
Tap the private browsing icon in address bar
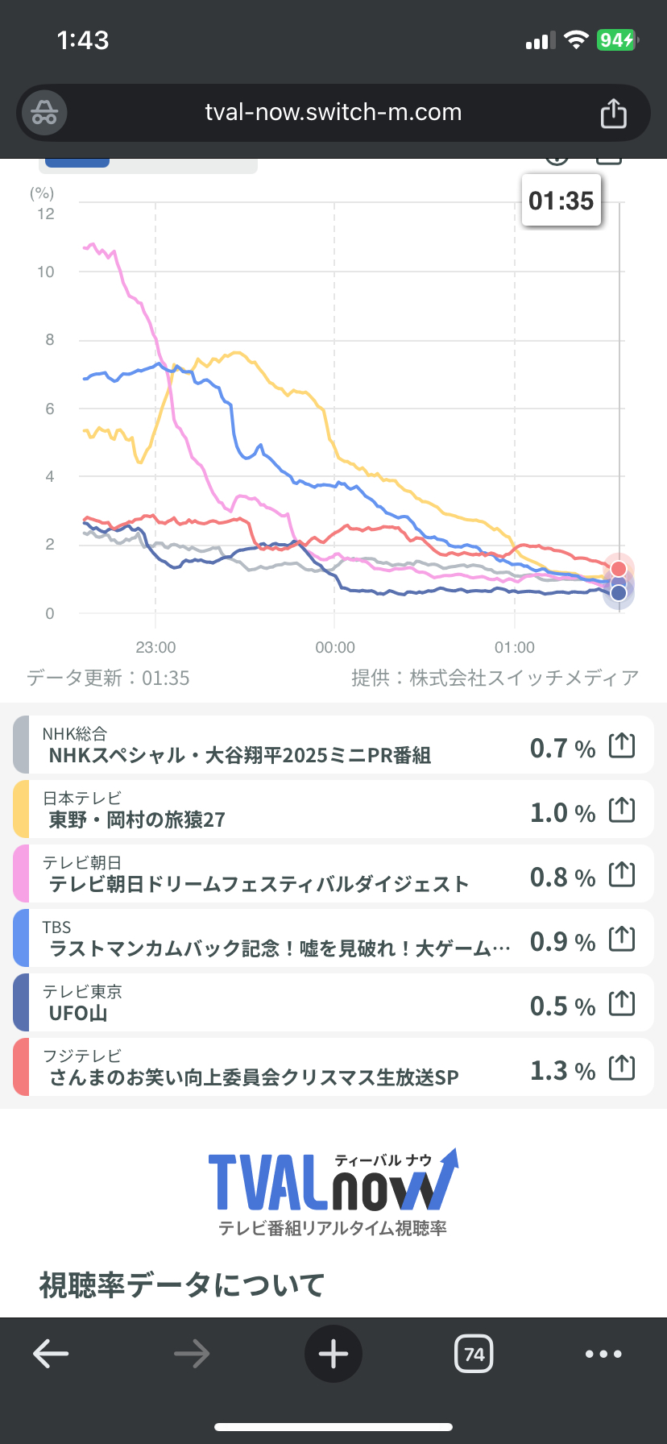(x=44, y=113)
